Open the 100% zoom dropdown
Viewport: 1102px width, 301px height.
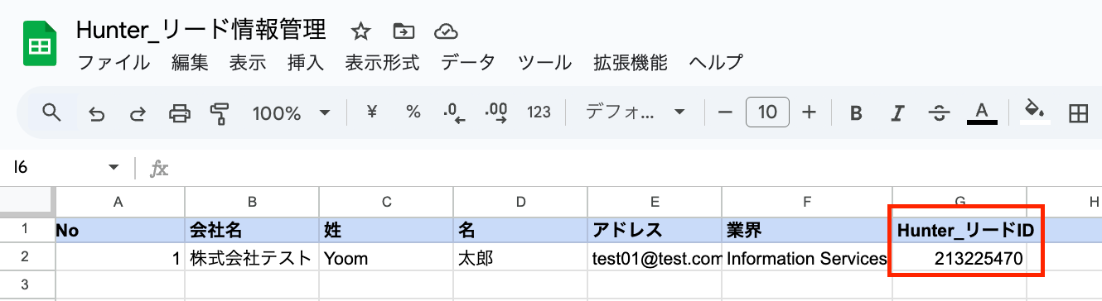[291, 112]
